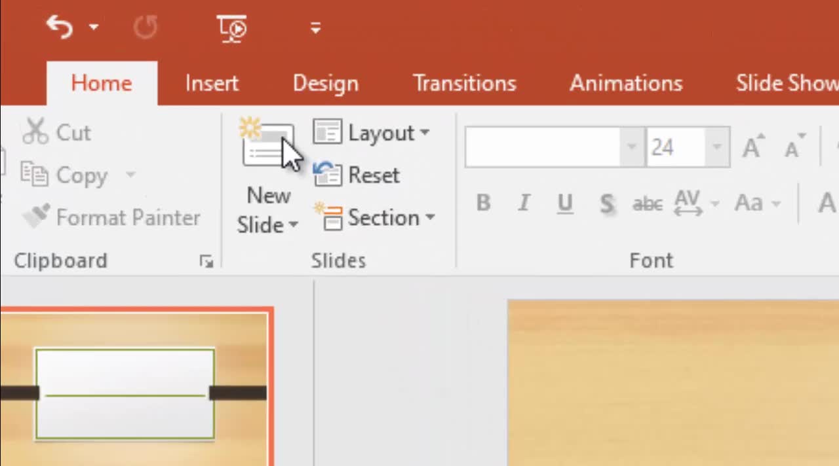This screenshot has height=466, width=839.
Task: Toggle Italic text formatting
Action: [524, 204]
